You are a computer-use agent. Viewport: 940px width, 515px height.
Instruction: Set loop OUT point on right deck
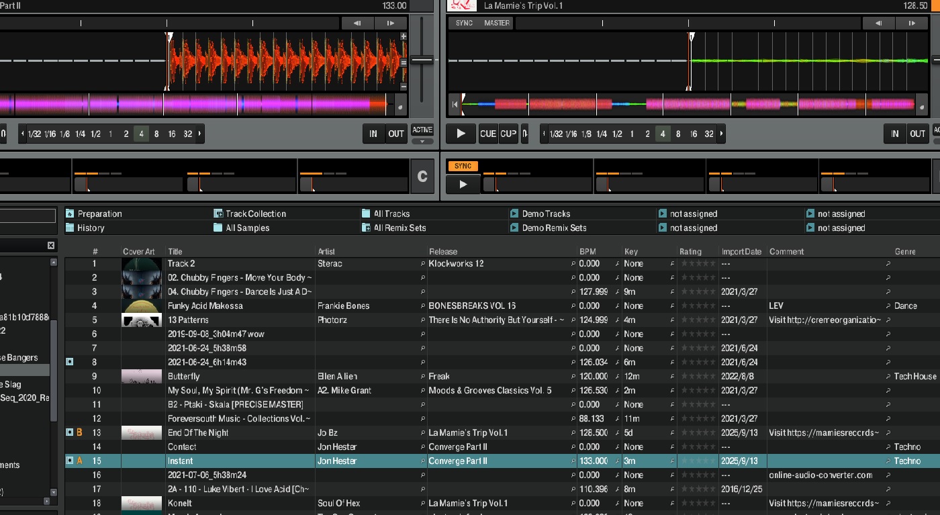click(x=917, y=134)
